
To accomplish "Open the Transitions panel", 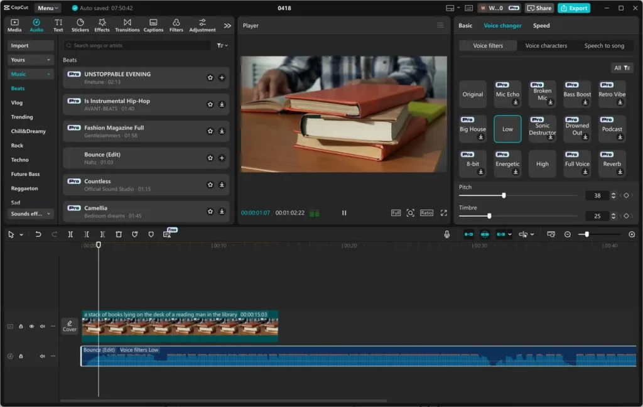I will tap(127, 25).
